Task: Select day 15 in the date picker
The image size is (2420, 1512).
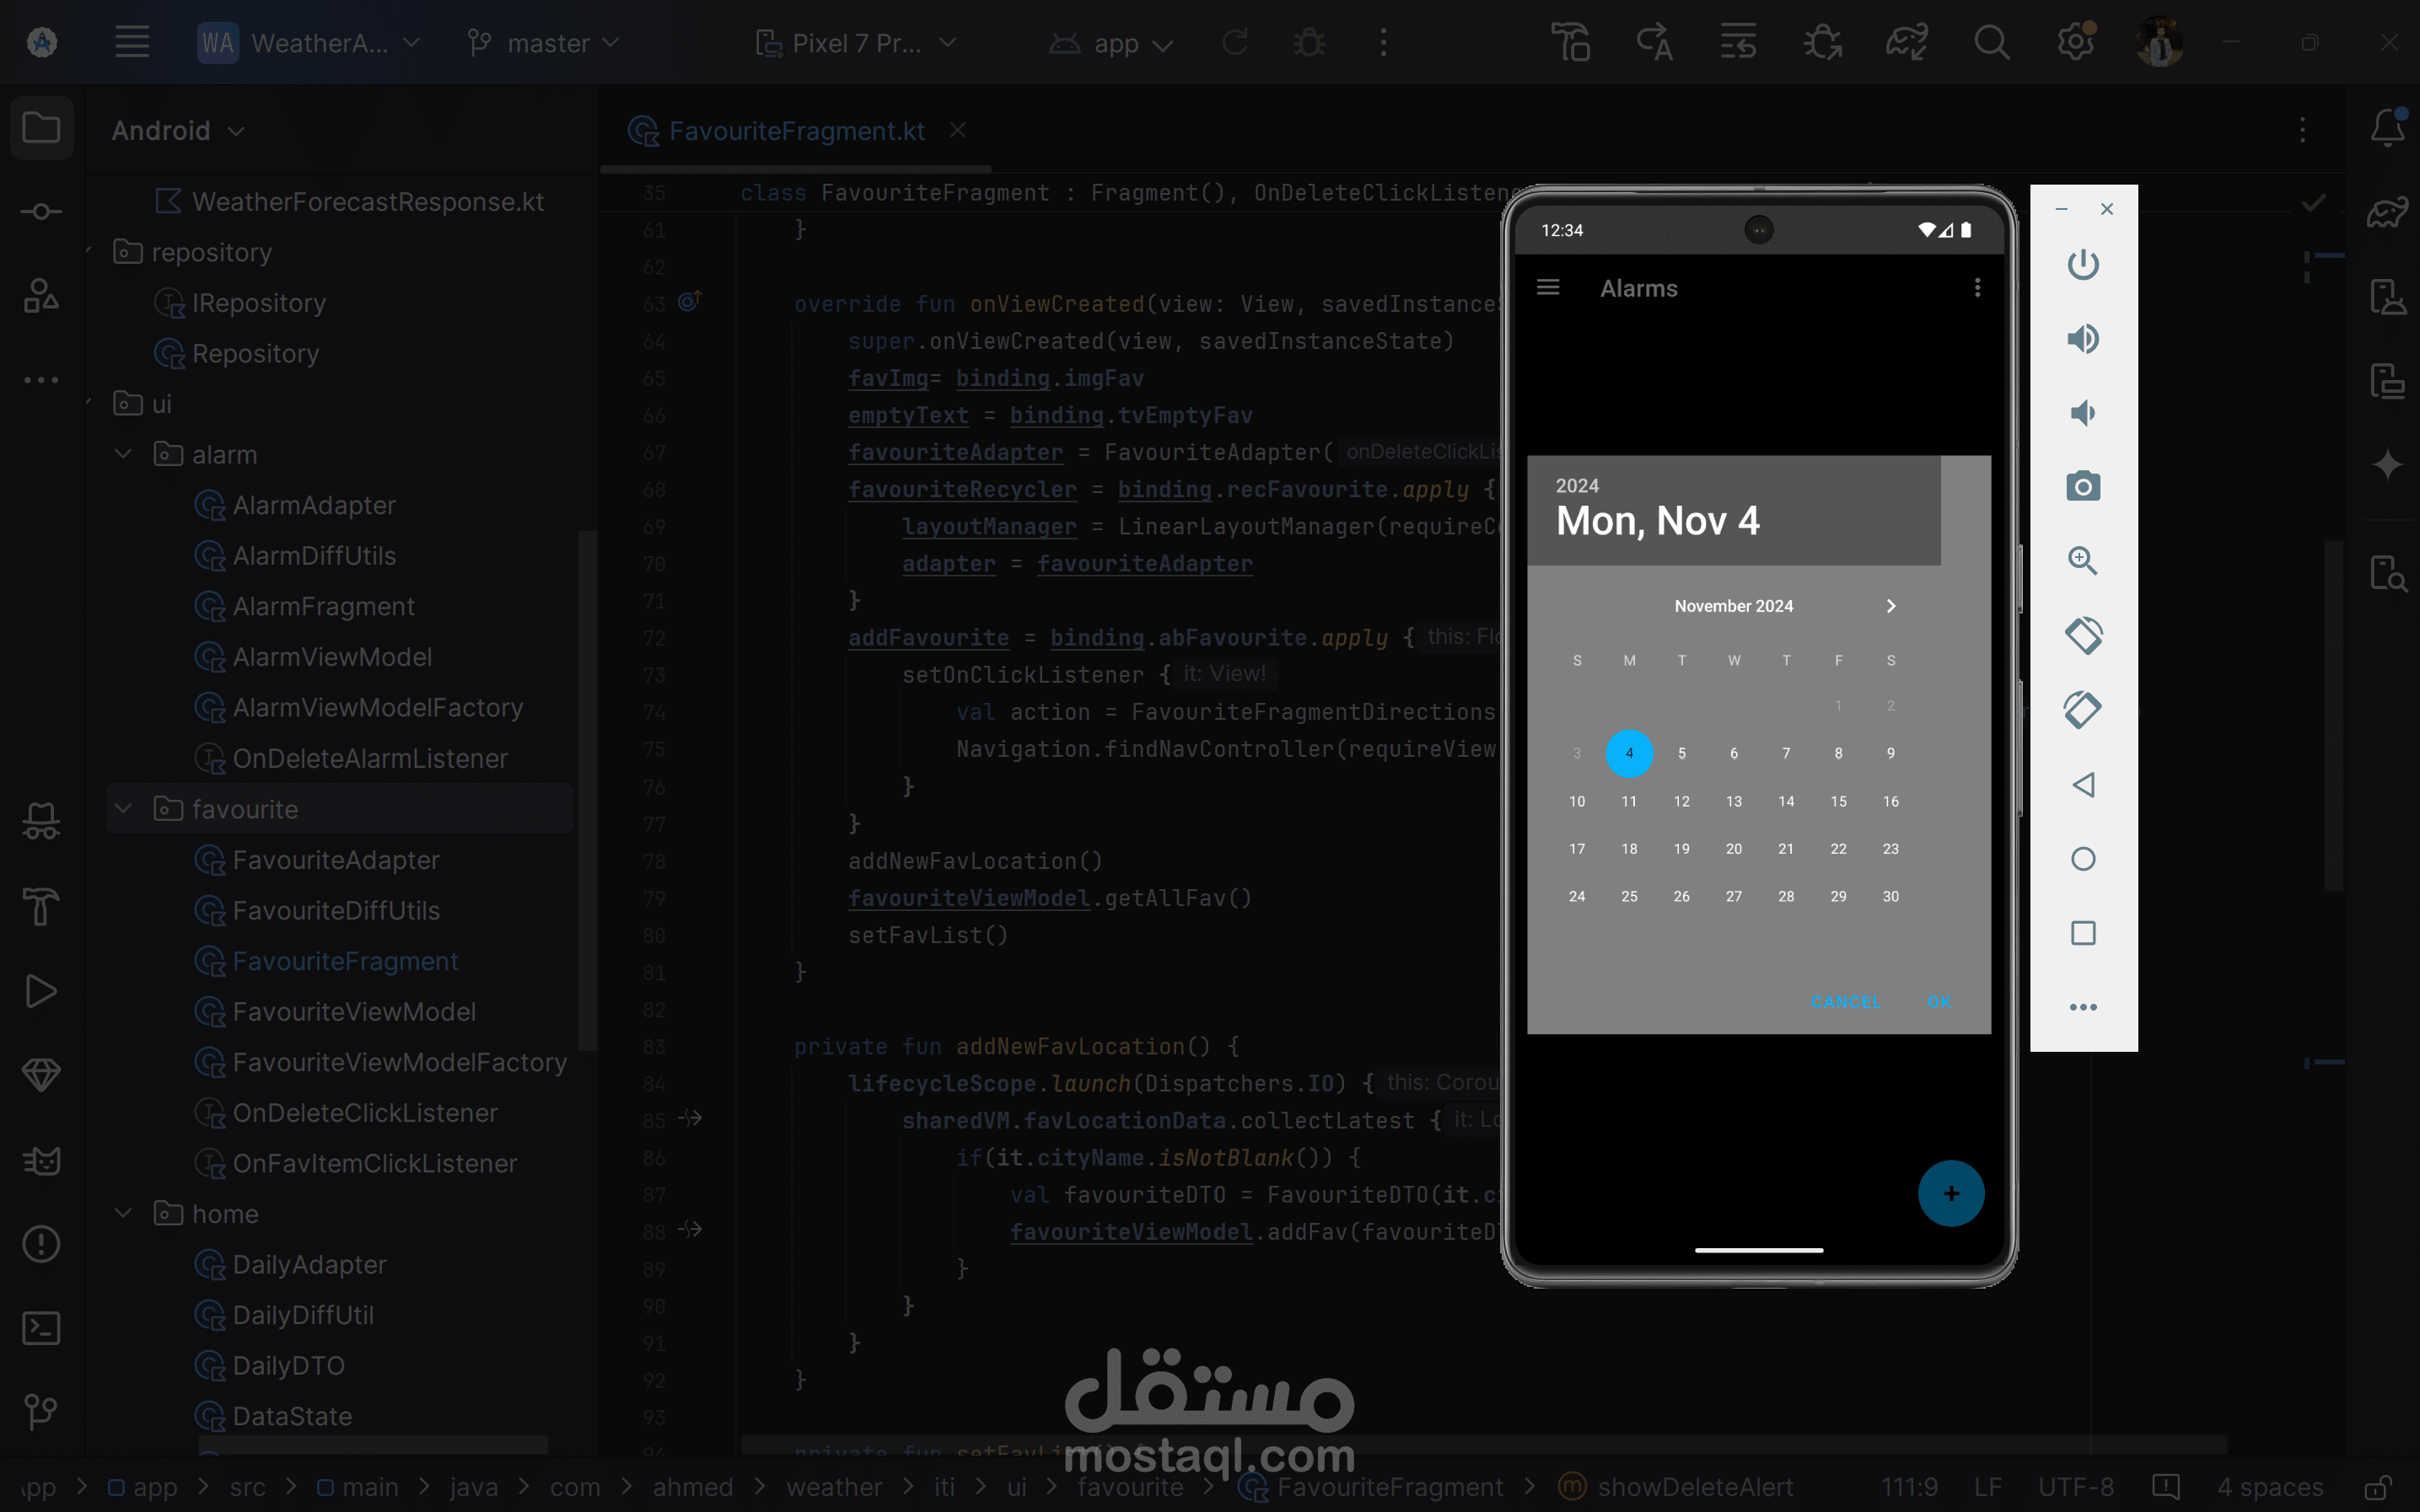Action: pos(1837,801)
